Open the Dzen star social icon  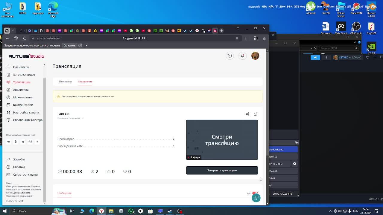[x=37, y=142]
